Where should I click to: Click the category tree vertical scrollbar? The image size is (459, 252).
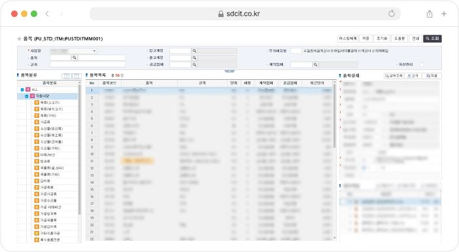click(x=79, y=149)
